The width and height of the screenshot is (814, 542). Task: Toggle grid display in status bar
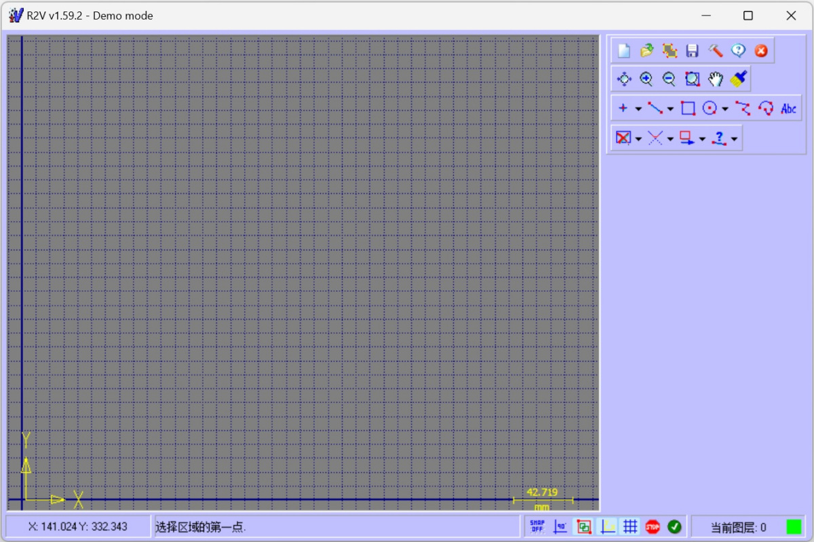point(630,526)
